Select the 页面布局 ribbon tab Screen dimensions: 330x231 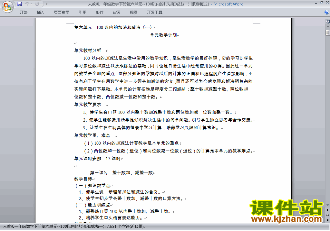tap(61, 13)
